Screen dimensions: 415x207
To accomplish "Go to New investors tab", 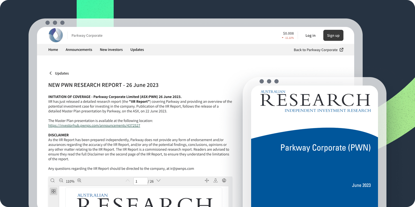I will (x=111, y=50).
